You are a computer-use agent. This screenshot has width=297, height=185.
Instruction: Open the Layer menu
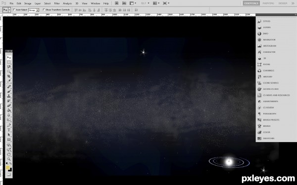(38, 3)
